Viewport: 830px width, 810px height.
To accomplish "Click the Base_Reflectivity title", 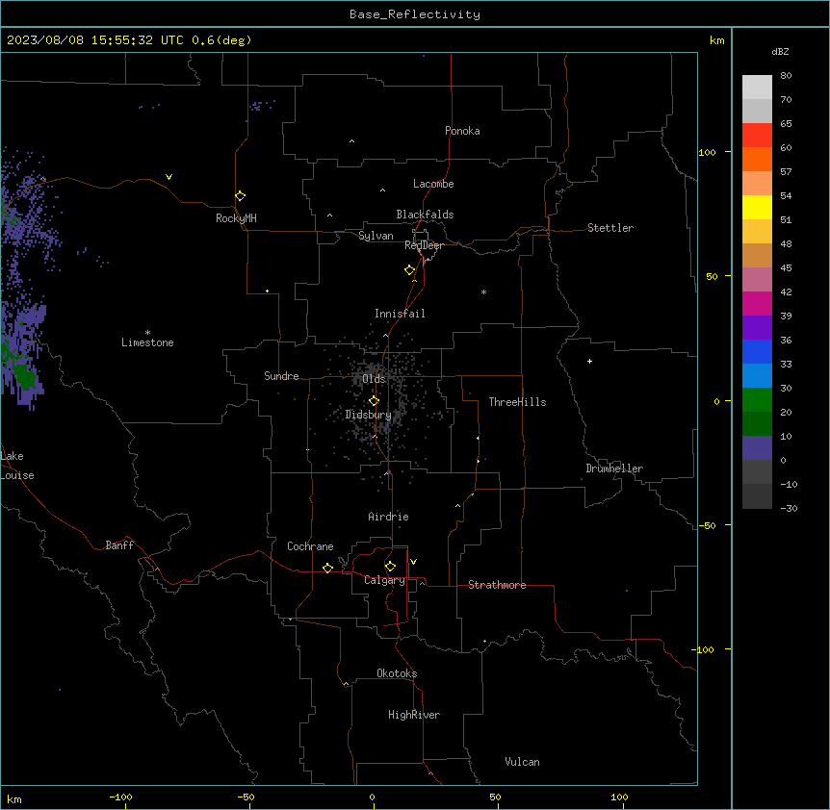I will [415, 14].
